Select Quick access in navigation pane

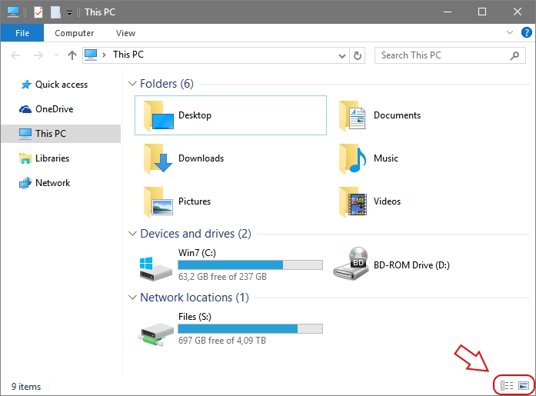[61, 85]
